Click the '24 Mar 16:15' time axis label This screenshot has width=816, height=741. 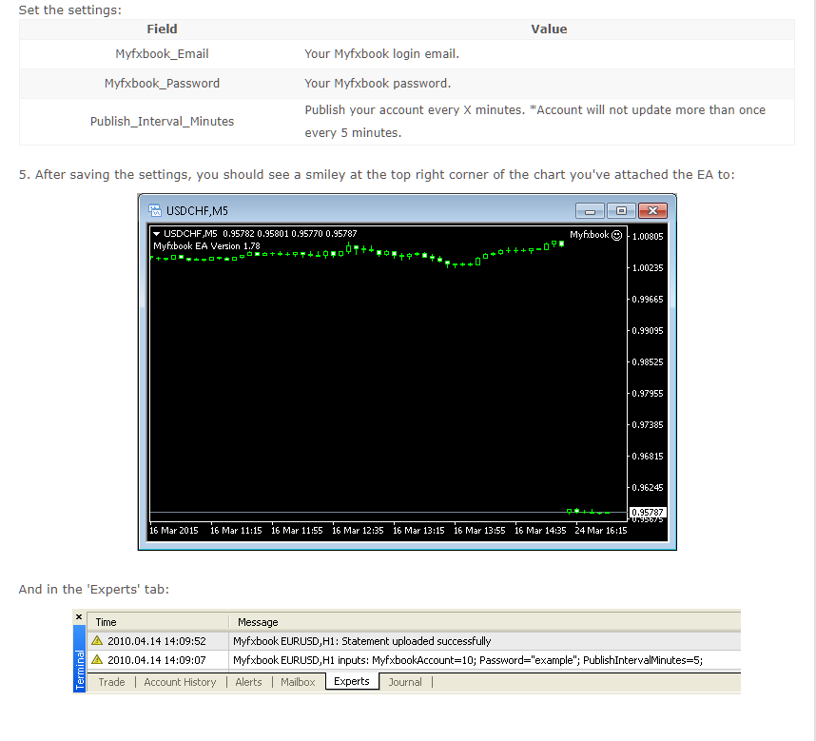[x=600, y=530]
